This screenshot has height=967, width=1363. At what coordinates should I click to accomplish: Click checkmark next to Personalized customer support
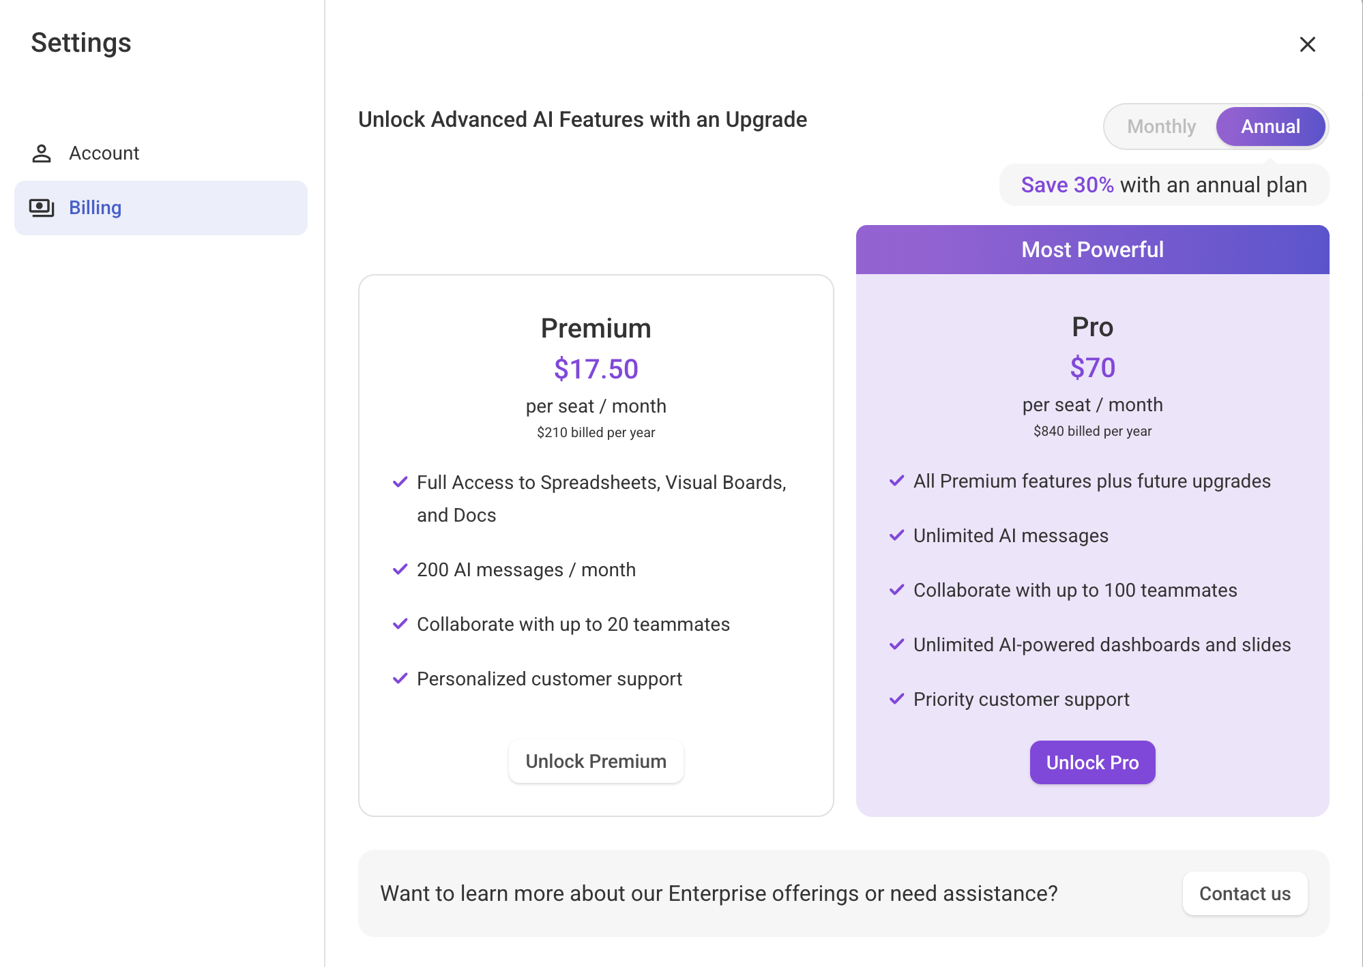click(400, 679)
